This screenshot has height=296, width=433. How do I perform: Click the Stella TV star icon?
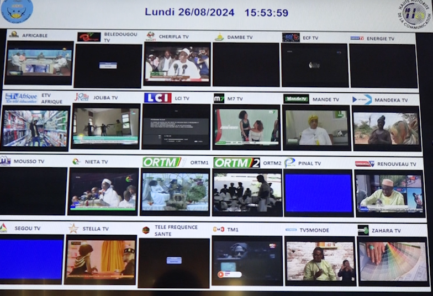73,228
